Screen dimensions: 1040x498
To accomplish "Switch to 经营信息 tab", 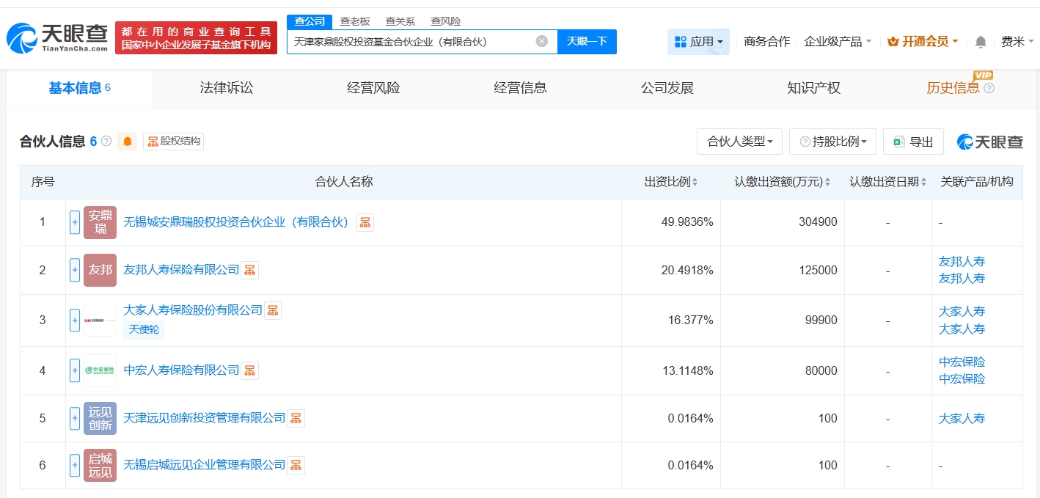I will coord(520,89).
